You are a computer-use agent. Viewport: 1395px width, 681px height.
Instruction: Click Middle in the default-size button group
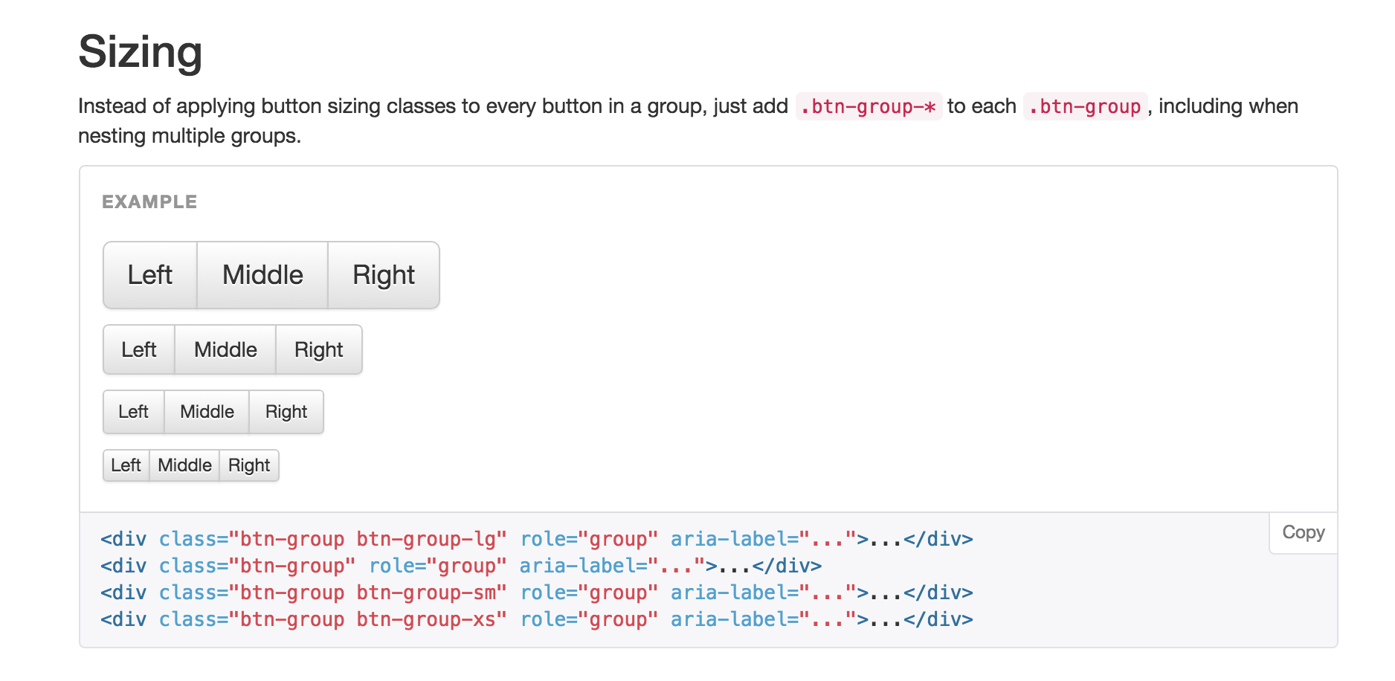coord(225,349)
